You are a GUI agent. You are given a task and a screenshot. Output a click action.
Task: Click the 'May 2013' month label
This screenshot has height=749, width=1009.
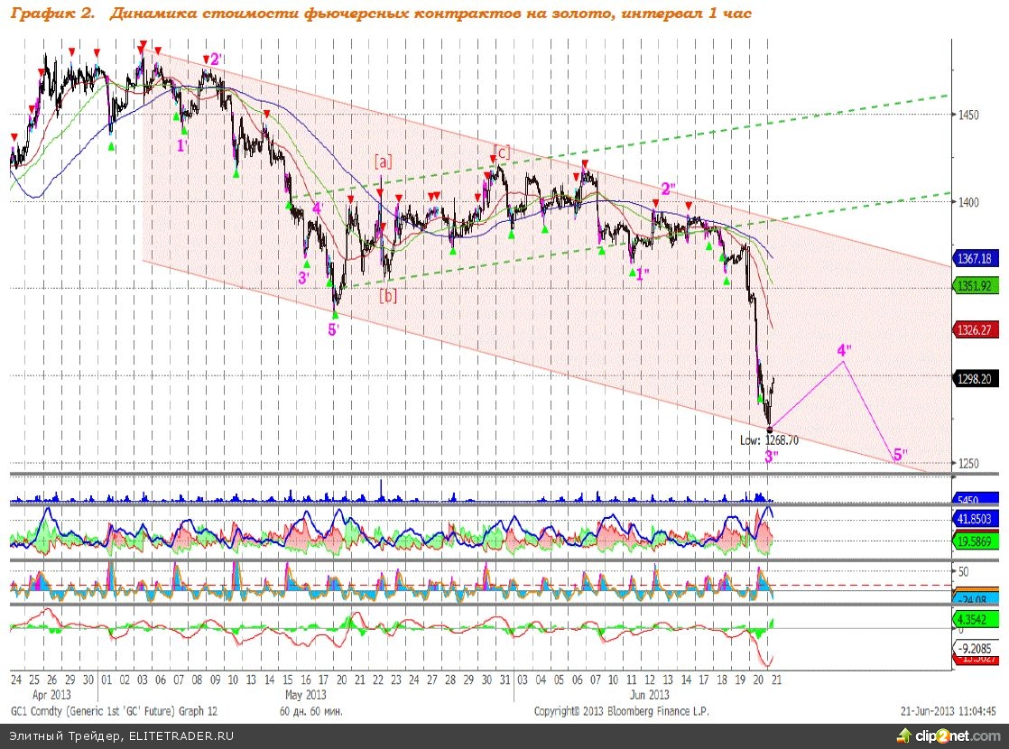(x=305, y=695)
